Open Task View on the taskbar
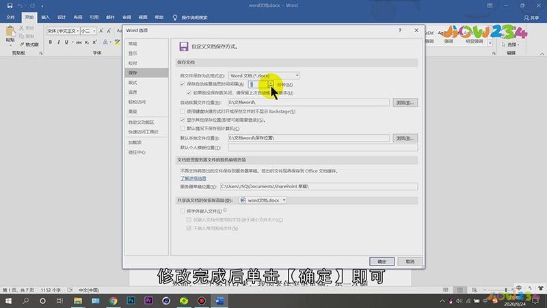The image size is (547, 308). (x=59, y=300)
